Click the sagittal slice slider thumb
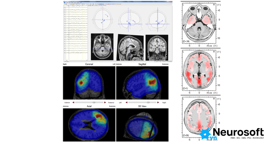The height and width of the screenshot is (143, 267). (148, 102)
